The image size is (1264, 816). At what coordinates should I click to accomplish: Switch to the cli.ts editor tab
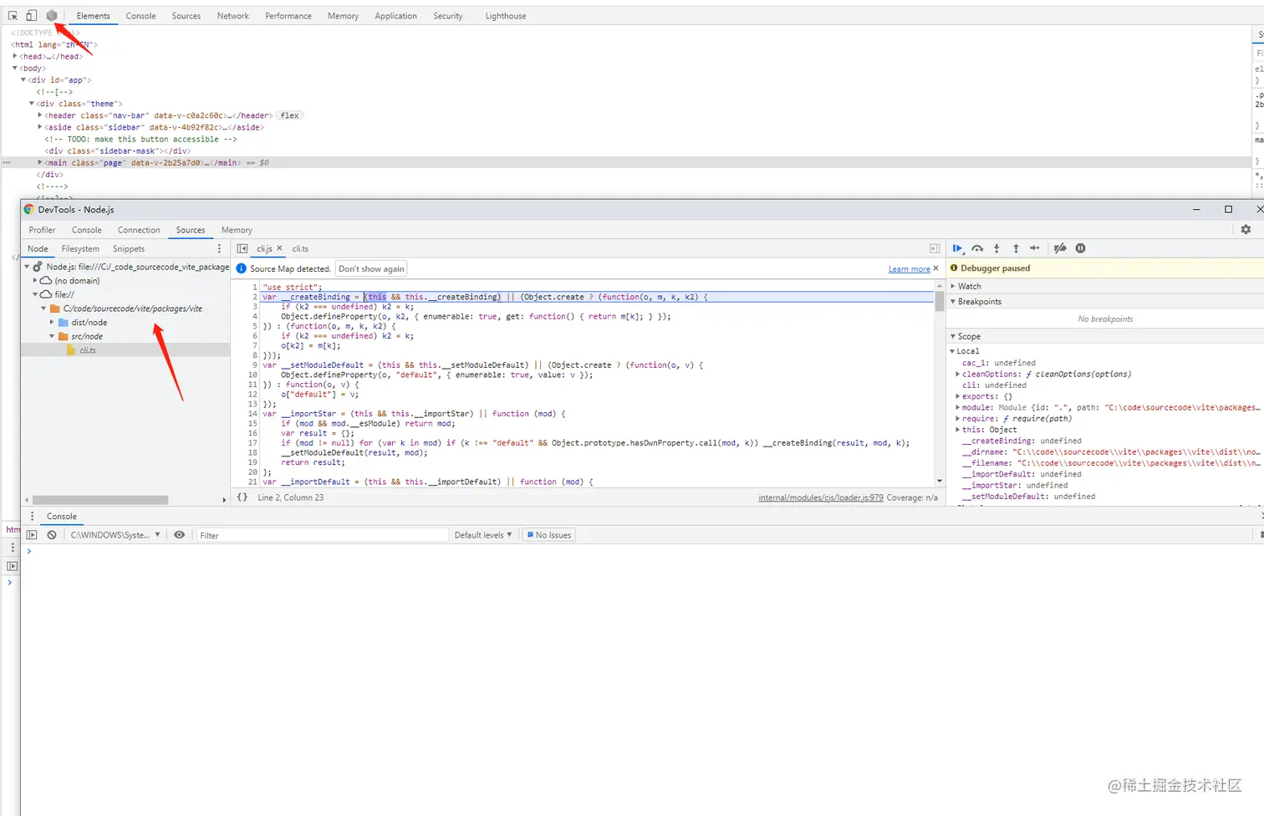point(300,248)
